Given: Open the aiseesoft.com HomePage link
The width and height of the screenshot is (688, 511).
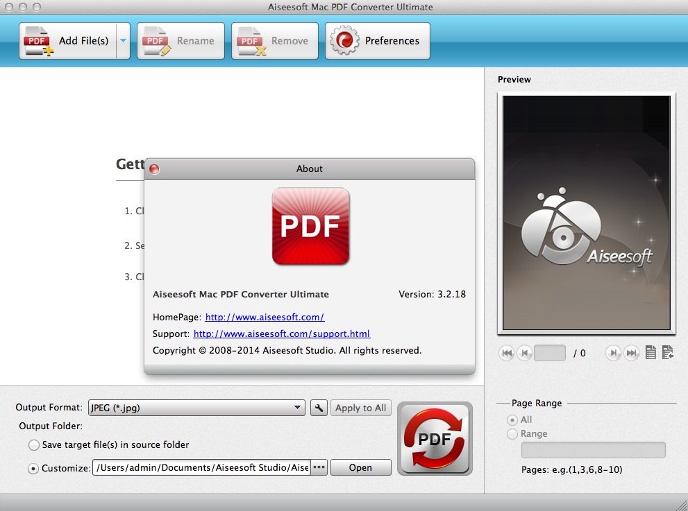Looking at the screenshot, I should coord(265,317).
